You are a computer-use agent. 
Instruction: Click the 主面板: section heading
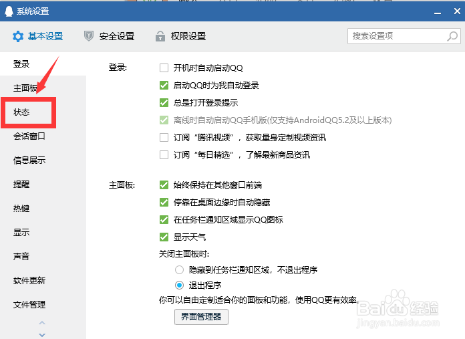pos(122,185)
